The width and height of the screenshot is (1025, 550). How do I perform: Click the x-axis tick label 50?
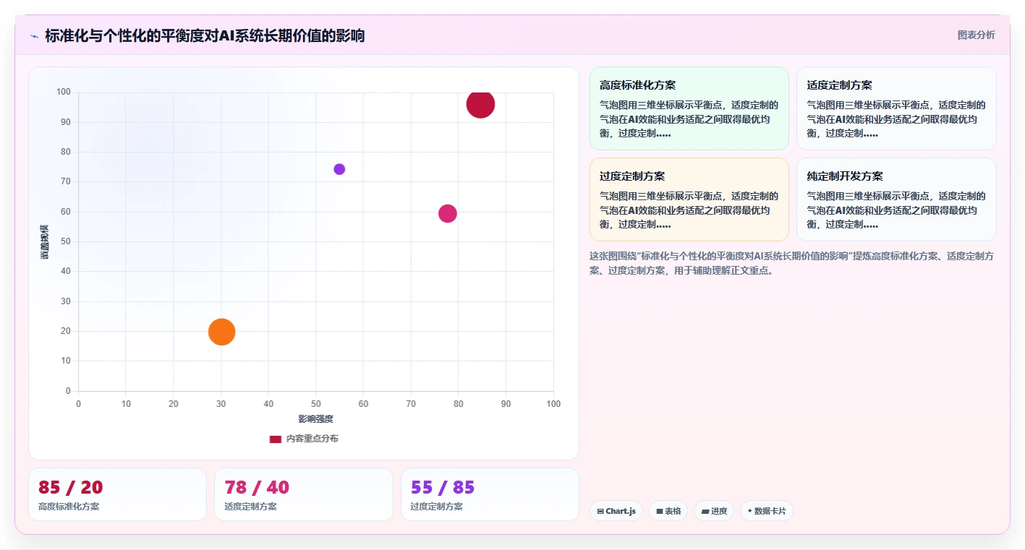pos(316,404)
